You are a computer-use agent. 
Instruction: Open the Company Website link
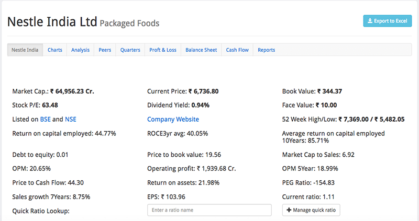[173, 119]
